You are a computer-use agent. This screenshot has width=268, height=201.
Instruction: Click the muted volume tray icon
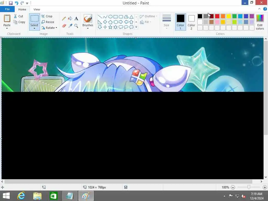[x=243, y=196]
